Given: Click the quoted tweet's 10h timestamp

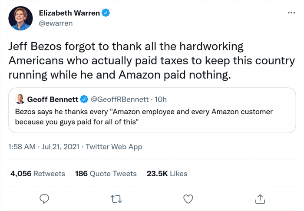Looking at the screenshot, I should [159, 100].
